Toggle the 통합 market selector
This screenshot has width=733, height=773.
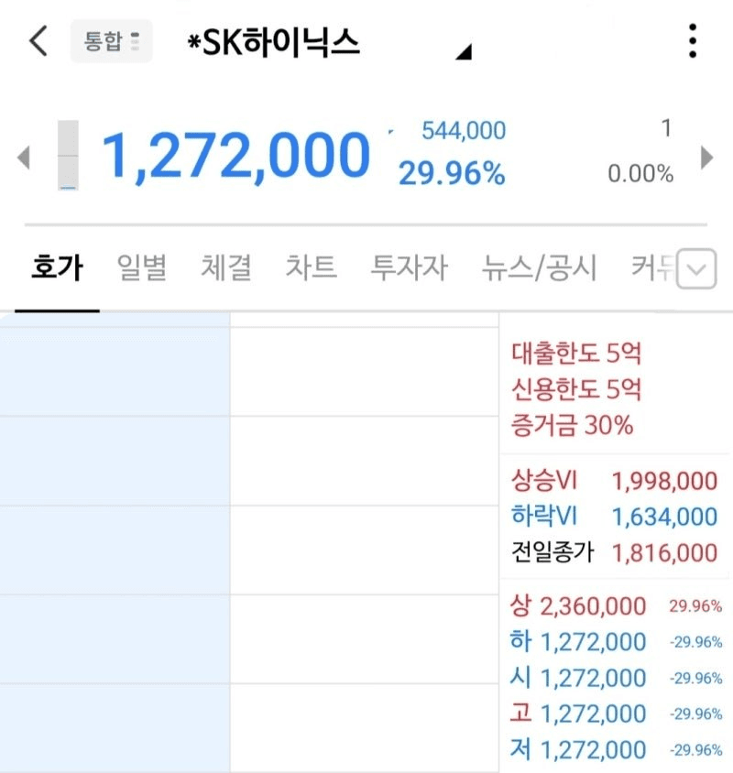coord(112,41)
